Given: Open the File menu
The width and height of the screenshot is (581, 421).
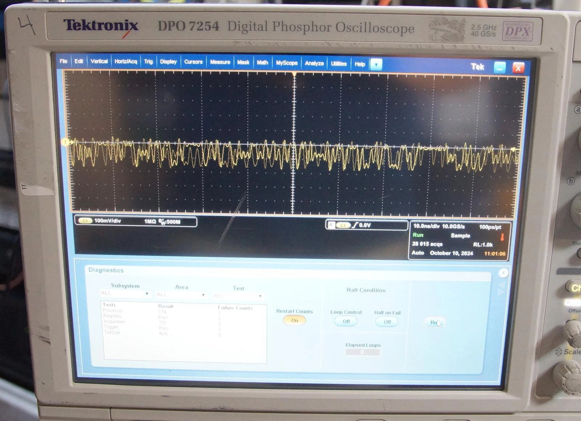Looking at the screenshot, I should coord(63,62).
